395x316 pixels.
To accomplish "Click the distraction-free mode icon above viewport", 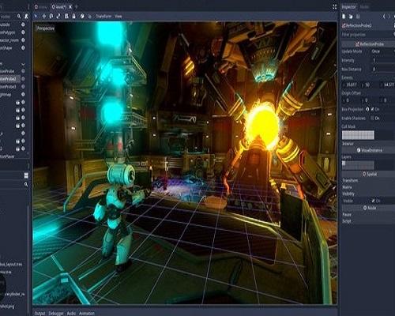I will tap(334, 7).
